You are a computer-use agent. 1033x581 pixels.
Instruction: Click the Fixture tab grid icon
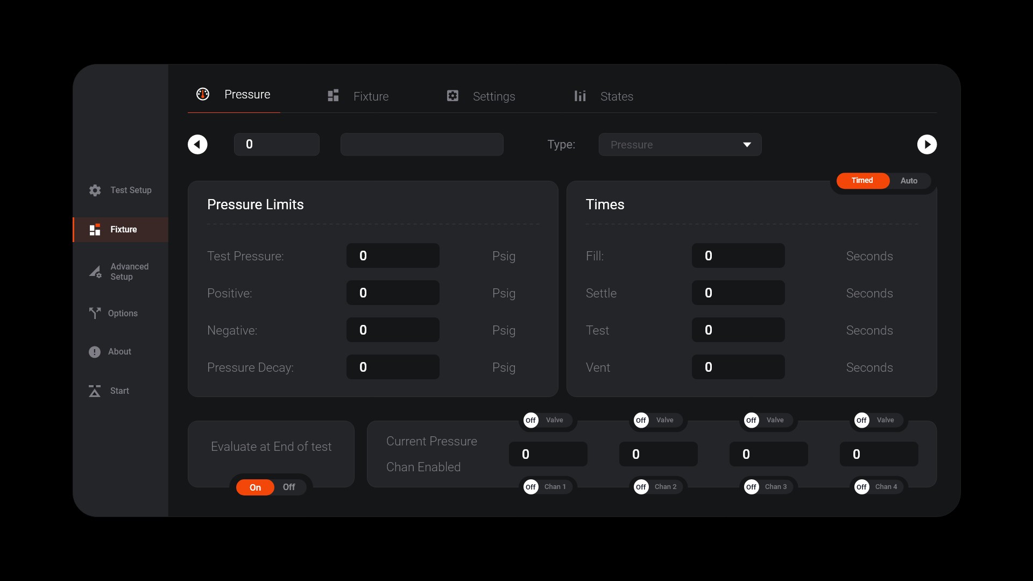pos(333,96)
